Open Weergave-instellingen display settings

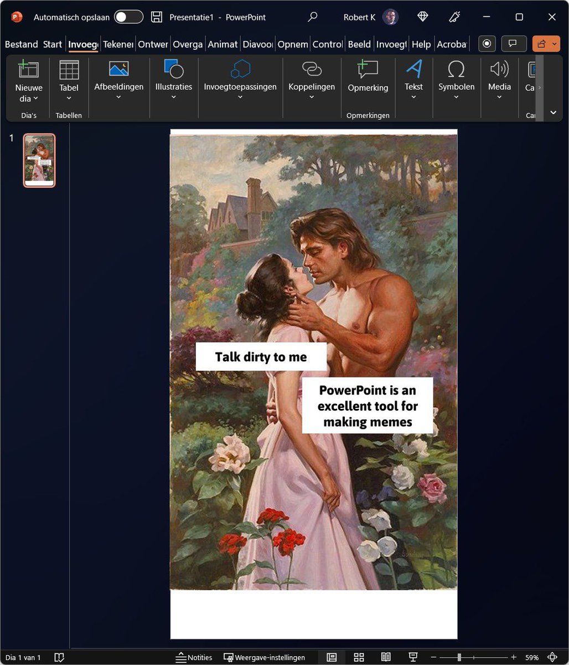point(264,657)
